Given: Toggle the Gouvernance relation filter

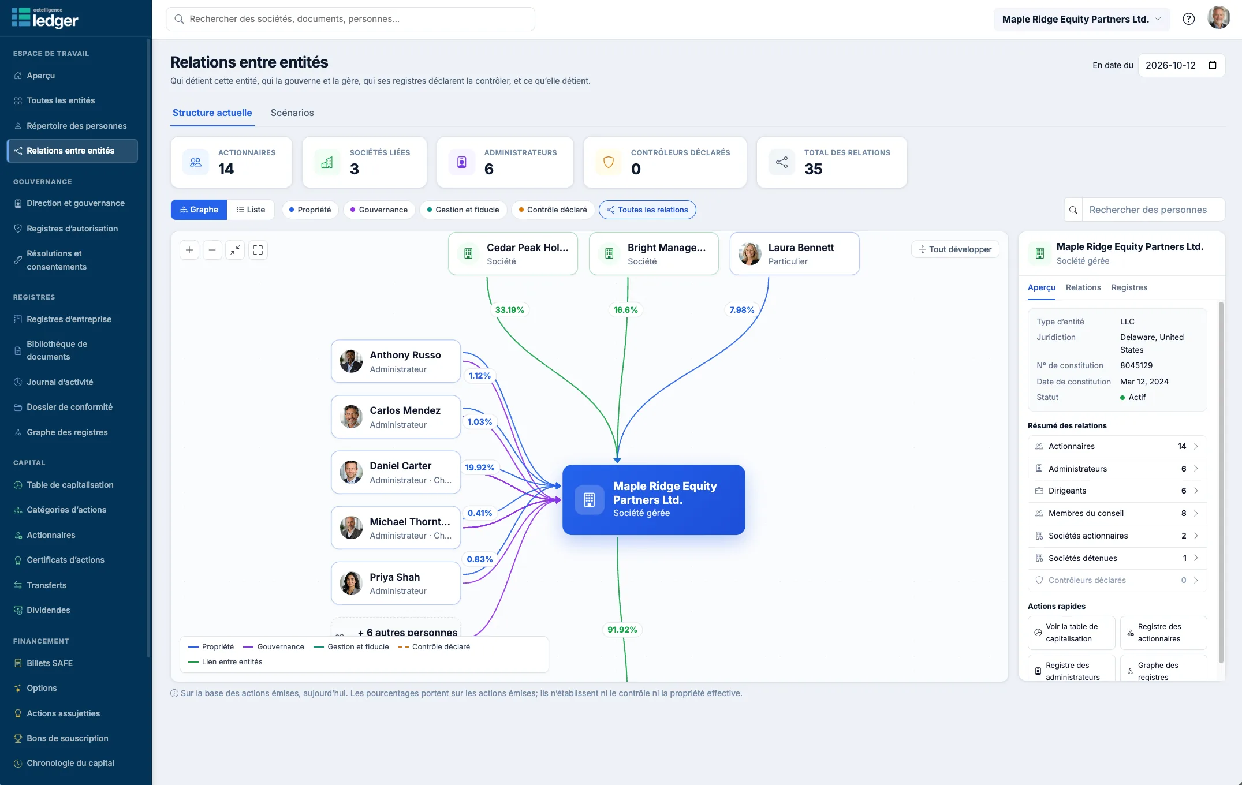Looking at the screenshot, I should [379, 210].
